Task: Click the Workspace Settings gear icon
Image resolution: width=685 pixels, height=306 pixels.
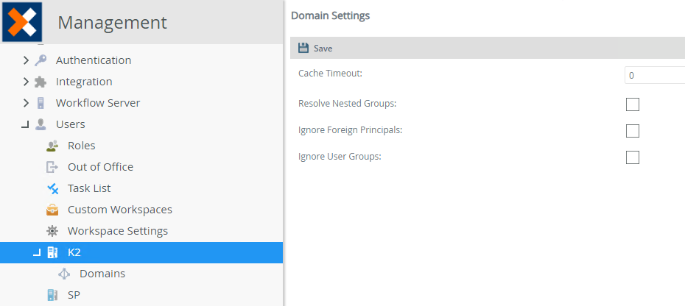Action: click(x=52, y=231)
